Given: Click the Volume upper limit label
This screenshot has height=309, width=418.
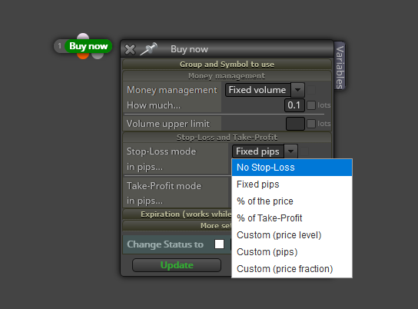Looking at the screenshot, I should tap(168, 124).
